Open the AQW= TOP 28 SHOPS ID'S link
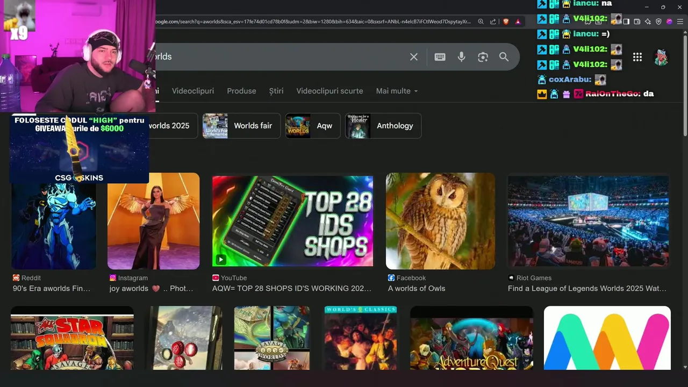Image resolution: width=688 pixels, height=387 pixels. point(292,289)
